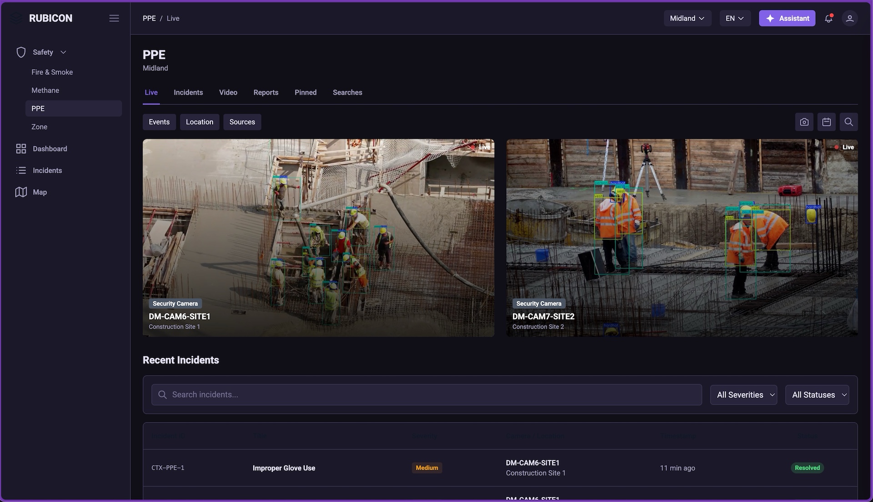Select Methane in sidebar
Viewport: 873px width, 502px height.
(x=45, y=90)
